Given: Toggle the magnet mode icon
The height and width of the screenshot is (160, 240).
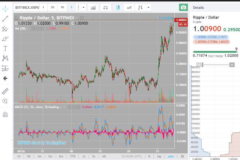Looking at the screenshot, I should (x=5, y=114).
